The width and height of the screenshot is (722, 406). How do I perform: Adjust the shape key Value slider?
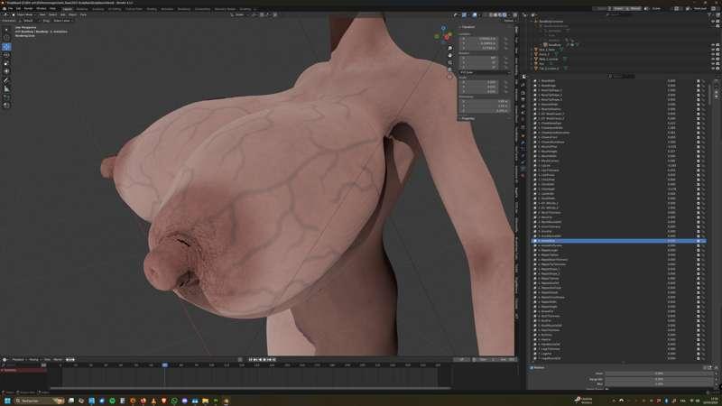pos(659,374)
